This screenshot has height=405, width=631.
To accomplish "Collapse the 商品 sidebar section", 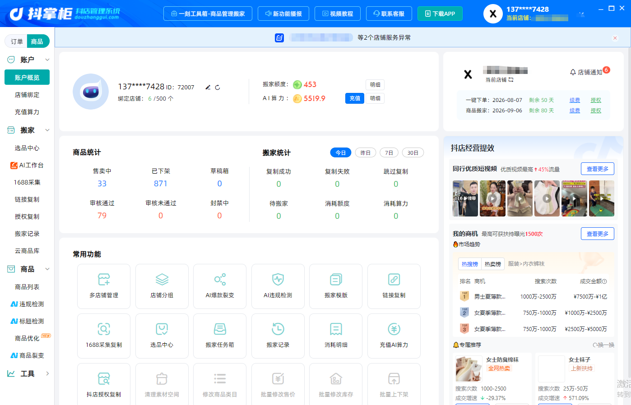I will coord(47,269).
